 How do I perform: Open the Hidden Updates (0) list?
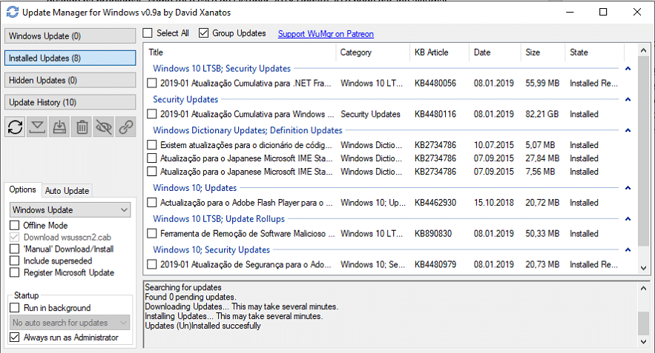(x=70, y=80)
